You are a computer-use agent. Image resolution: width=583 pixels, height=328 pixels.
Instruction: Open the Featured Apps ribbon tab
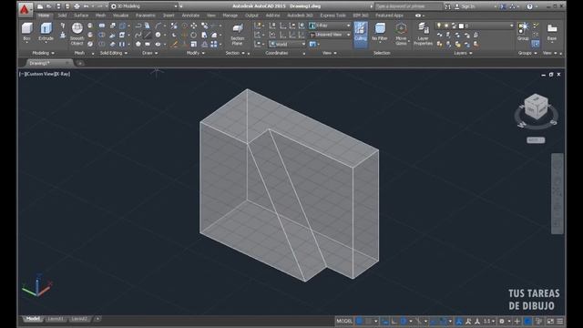[x=389, y=15]
